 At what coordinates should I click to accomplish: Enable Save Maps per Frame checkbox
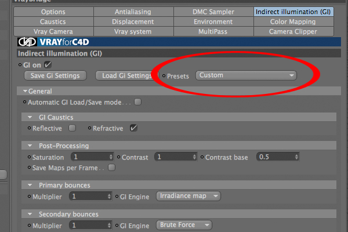(x=111, y=168)
